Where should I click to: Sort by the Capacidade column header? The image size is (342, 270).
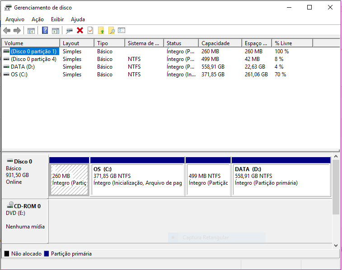(220, 43)
